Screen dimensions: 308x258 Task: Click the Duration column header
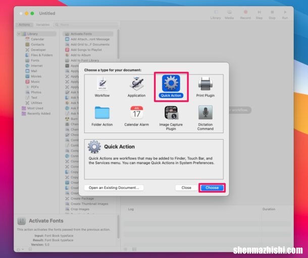pyautogui.click(x=269, y=209)
